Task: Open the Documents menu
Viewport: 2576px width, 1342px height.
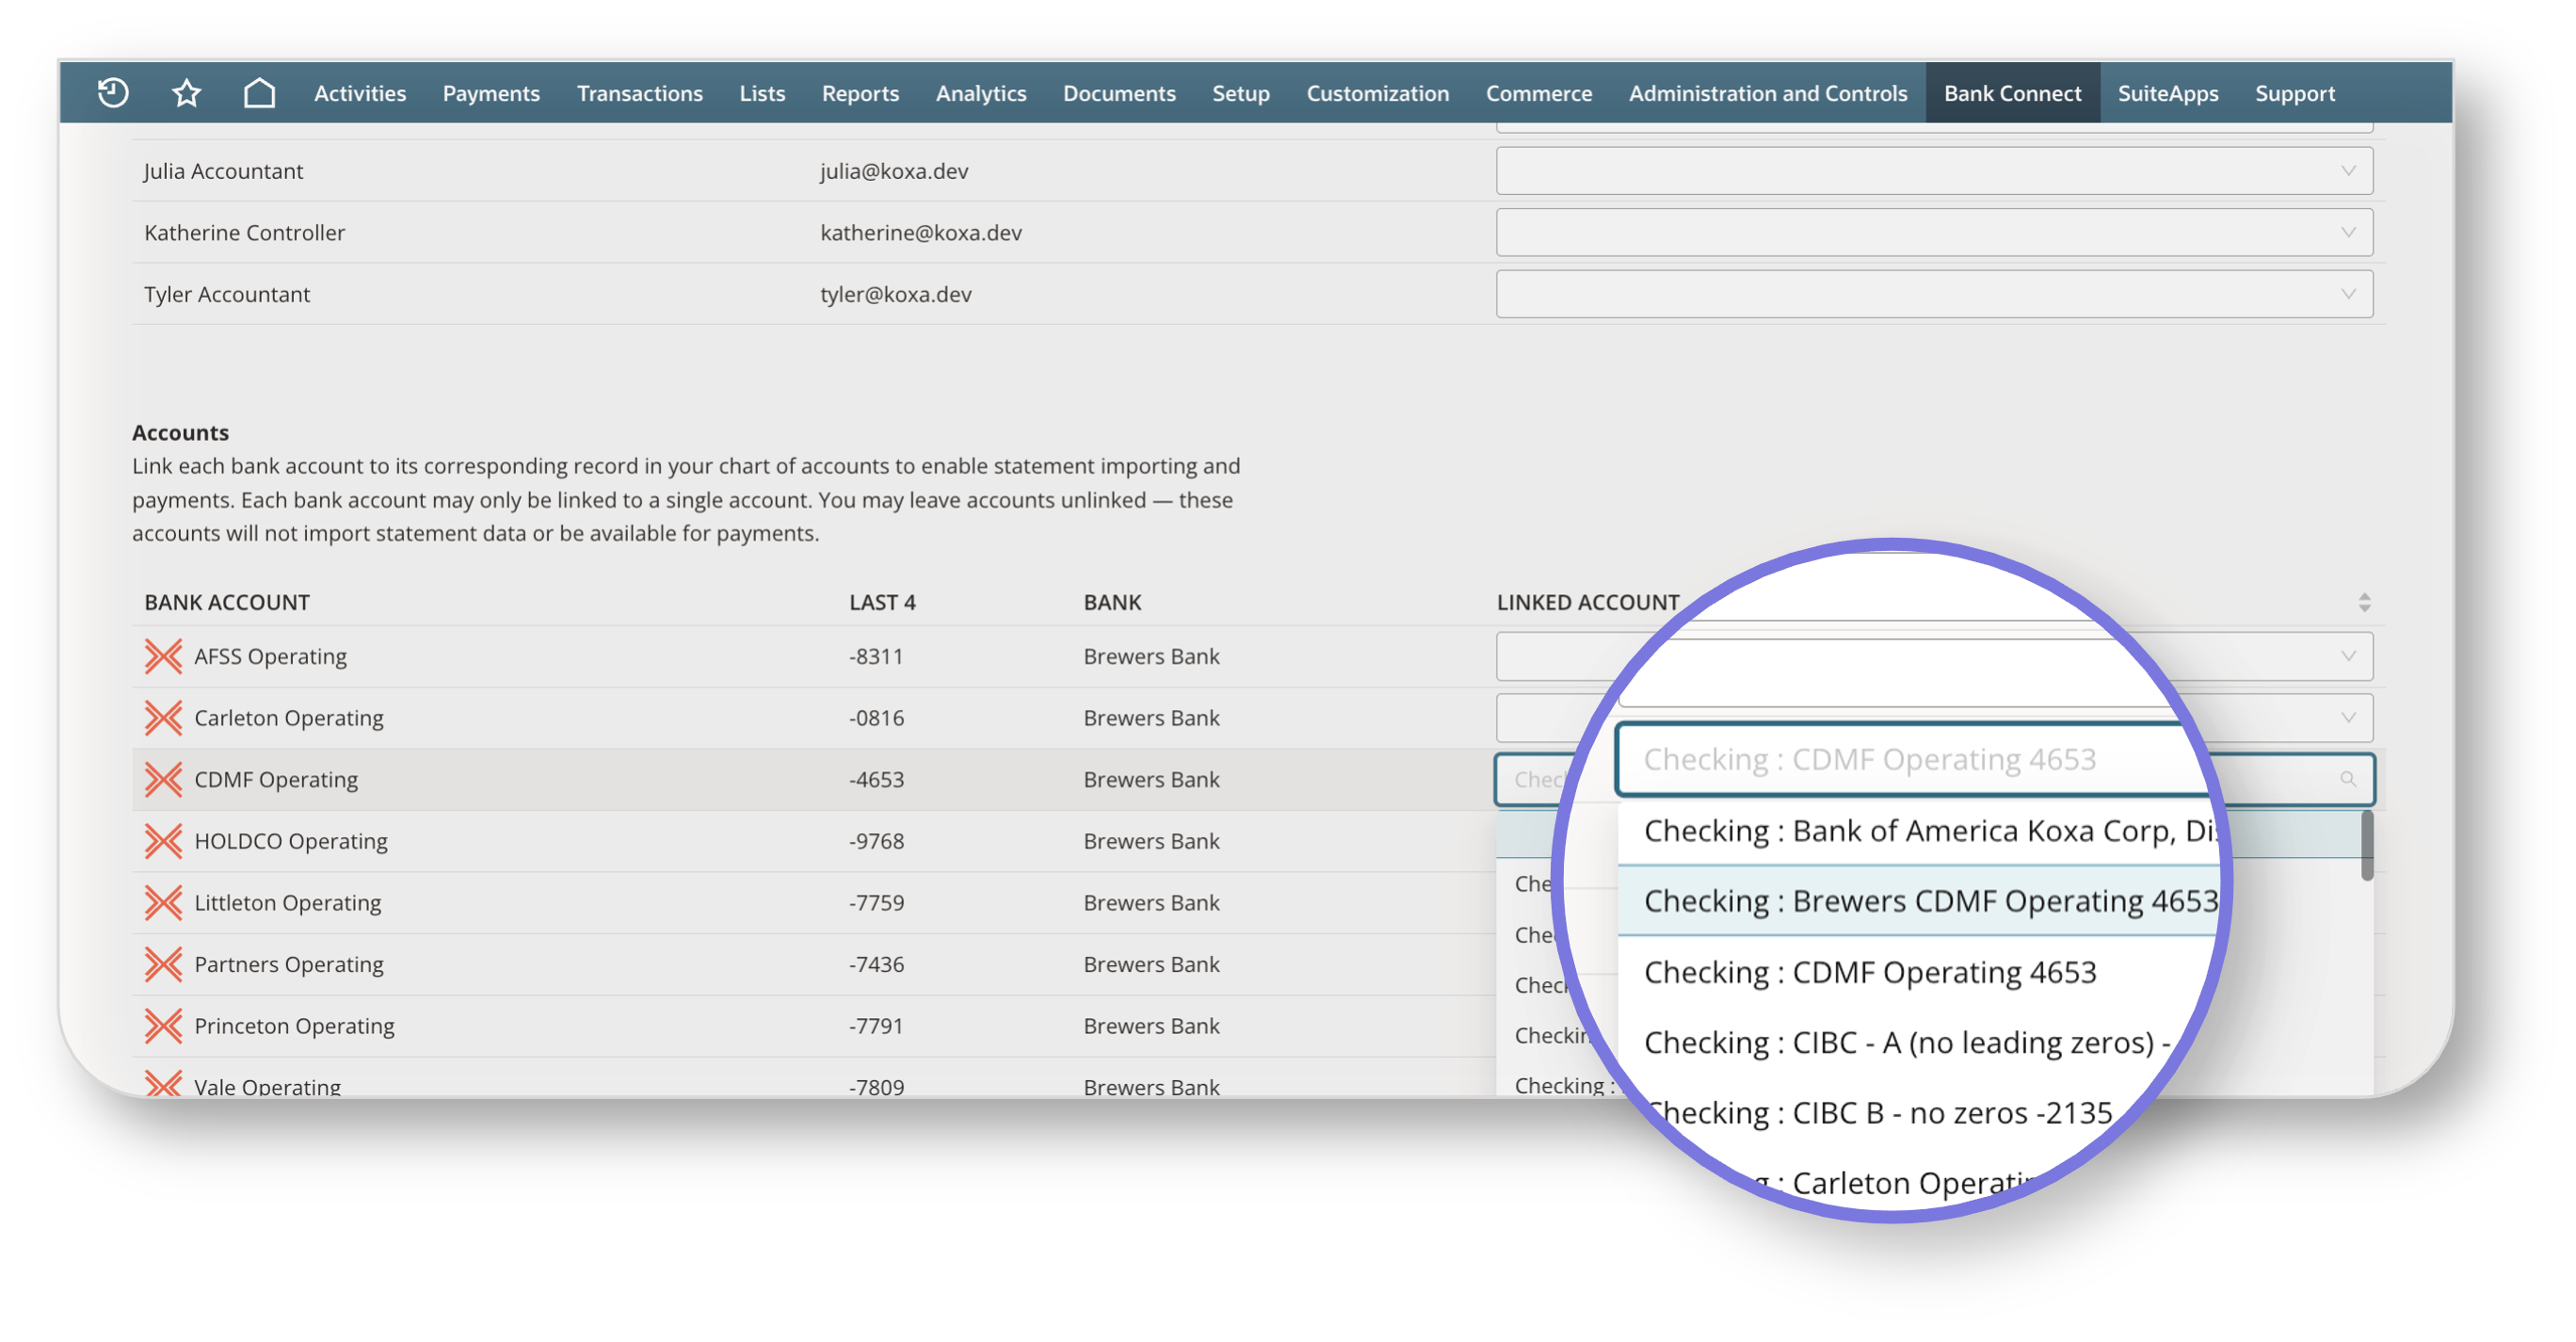Action: pyautogui.click(x=1119, y=93)
